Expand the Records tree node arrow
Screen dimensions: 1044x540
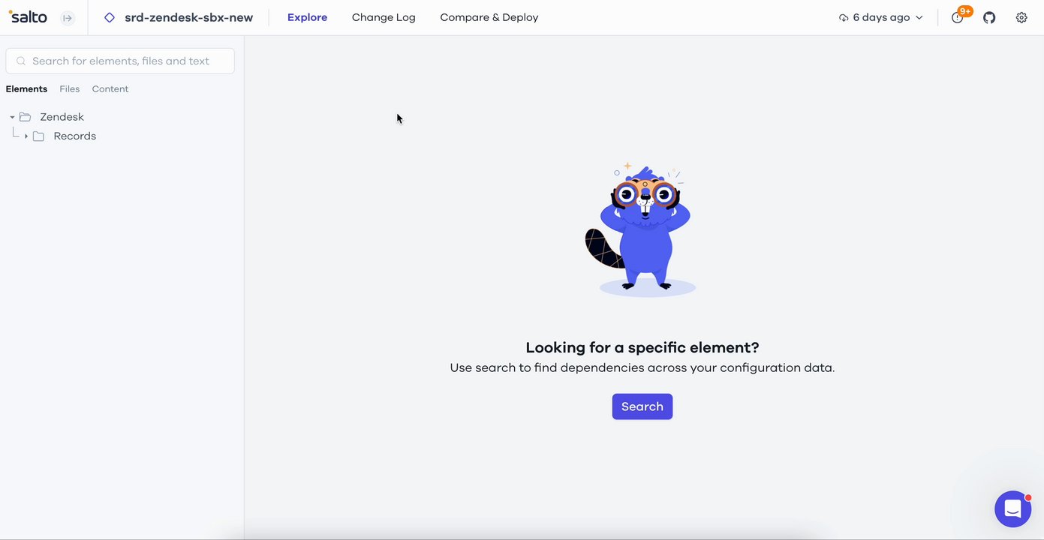click(26, 136)
